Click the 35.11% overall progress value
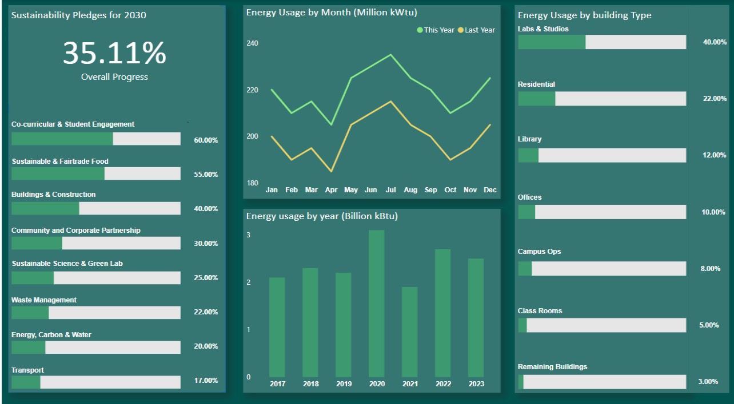This screenshot has width=734, height=404. (114, 53)
